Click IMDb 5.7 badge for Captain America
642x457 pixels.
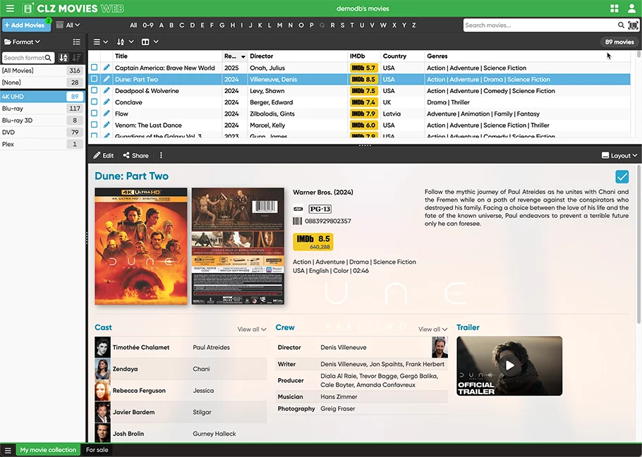pos(363,68)
